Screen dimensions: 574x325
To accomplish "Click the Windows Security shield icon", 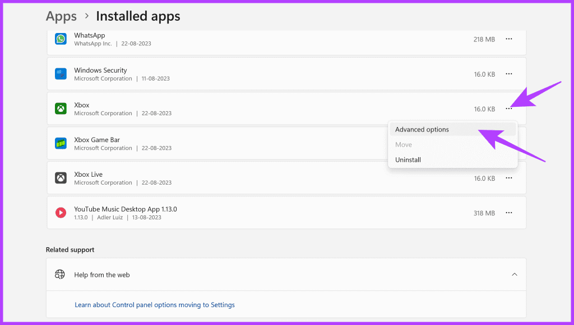I will coord(61,74).
